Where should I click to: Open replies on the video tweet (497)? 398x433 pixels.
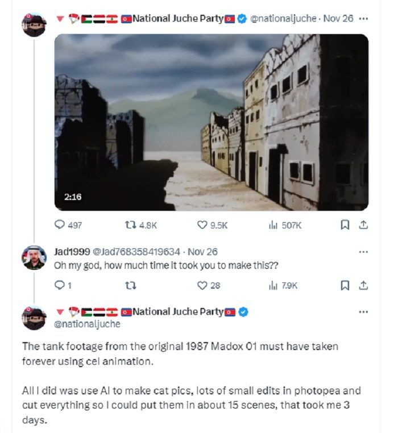tap(68, 225)
